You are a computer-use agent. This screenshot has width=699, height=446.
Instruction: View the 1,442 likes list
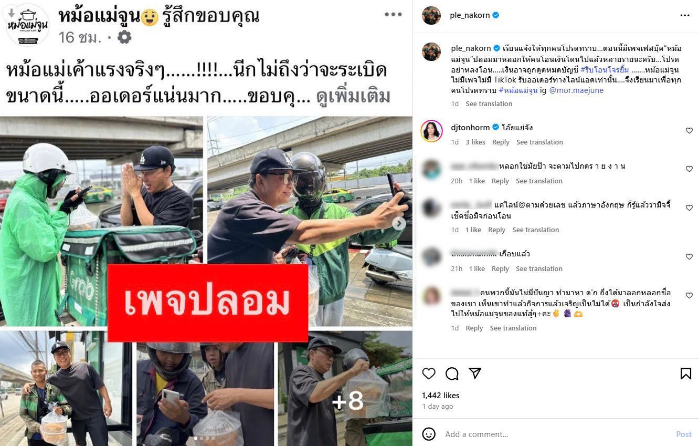441,396
